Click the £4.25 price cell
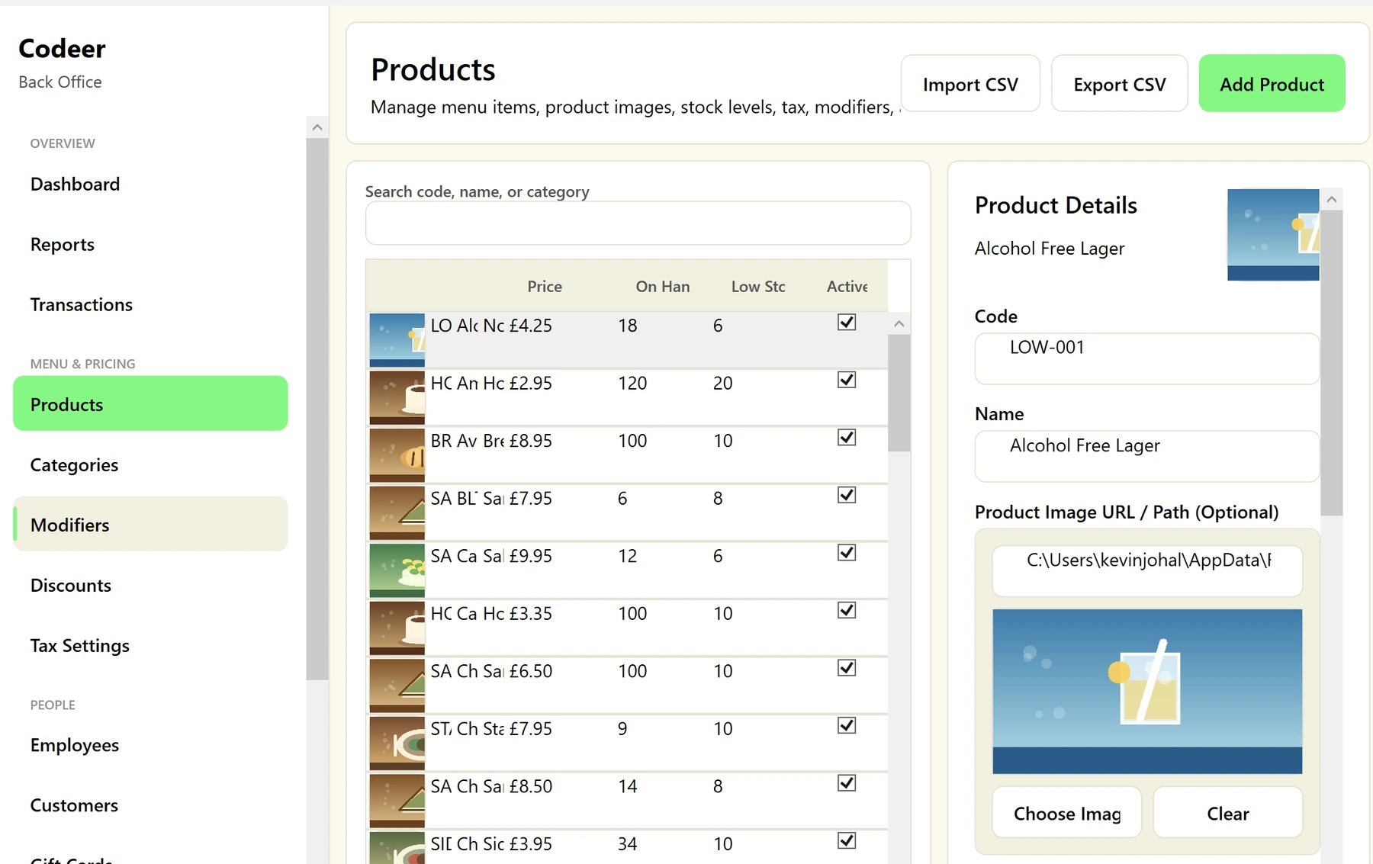 [530, 326]
